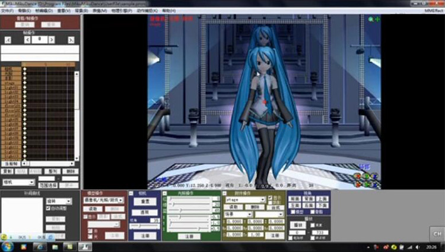Toggle end-frame checkbox in playback panel

(313, 238)
